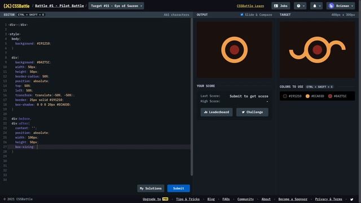Open Battle #1 - Pilot Battle link

(x=59, y=6)
